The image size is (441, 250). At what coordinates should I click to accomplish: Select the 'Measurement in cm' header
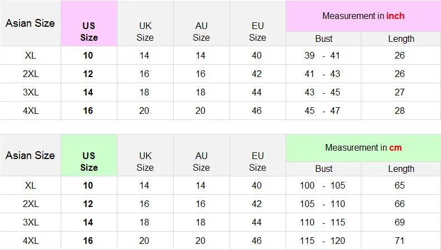[363, 148]
